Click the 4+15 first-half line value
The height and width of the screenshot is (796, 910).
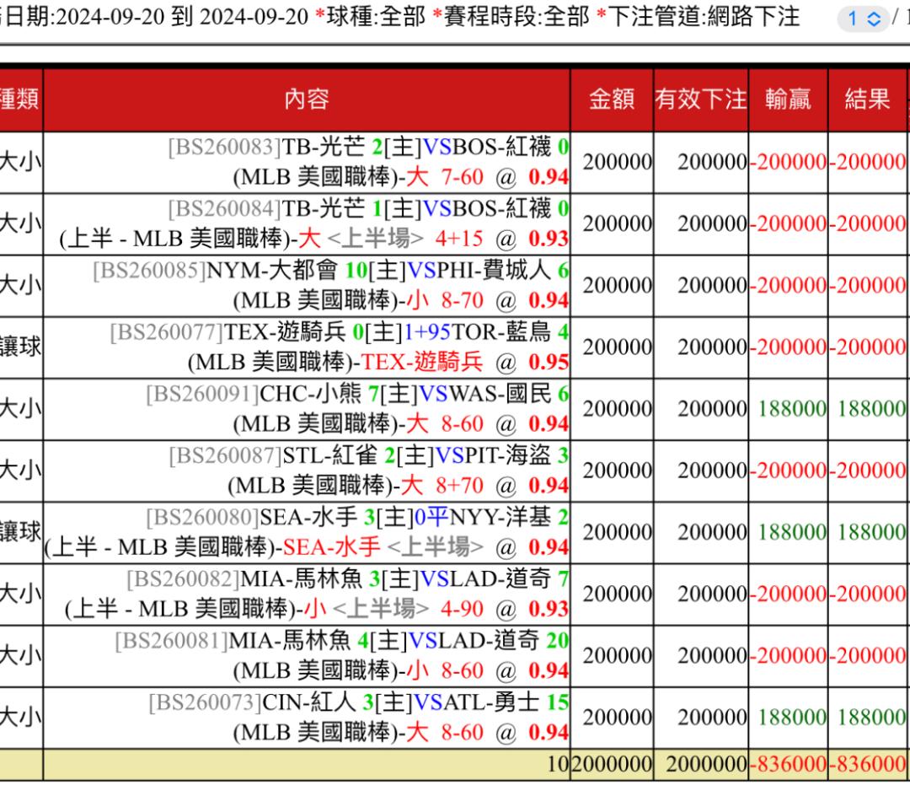[x=458, y=239]
